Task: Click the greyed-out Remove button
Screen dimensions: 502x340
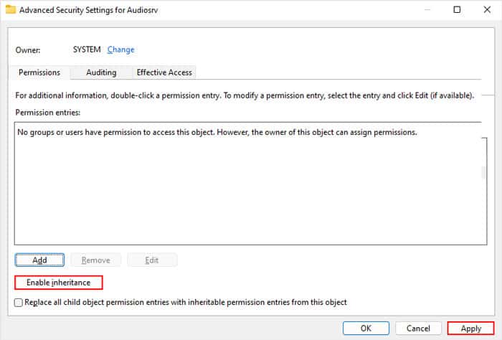Action: 95,260
